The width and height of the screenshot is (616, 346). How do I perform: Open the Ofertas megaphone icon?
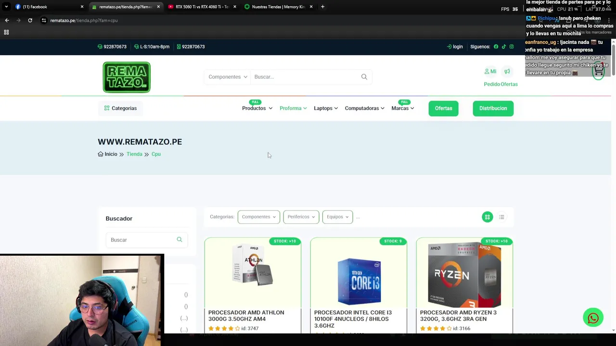[x=507, y=71]
